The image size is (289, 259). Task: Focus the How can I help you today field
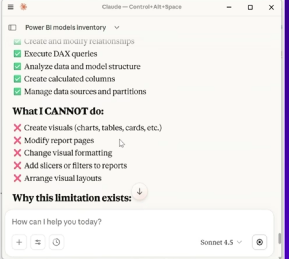point(138,222)
